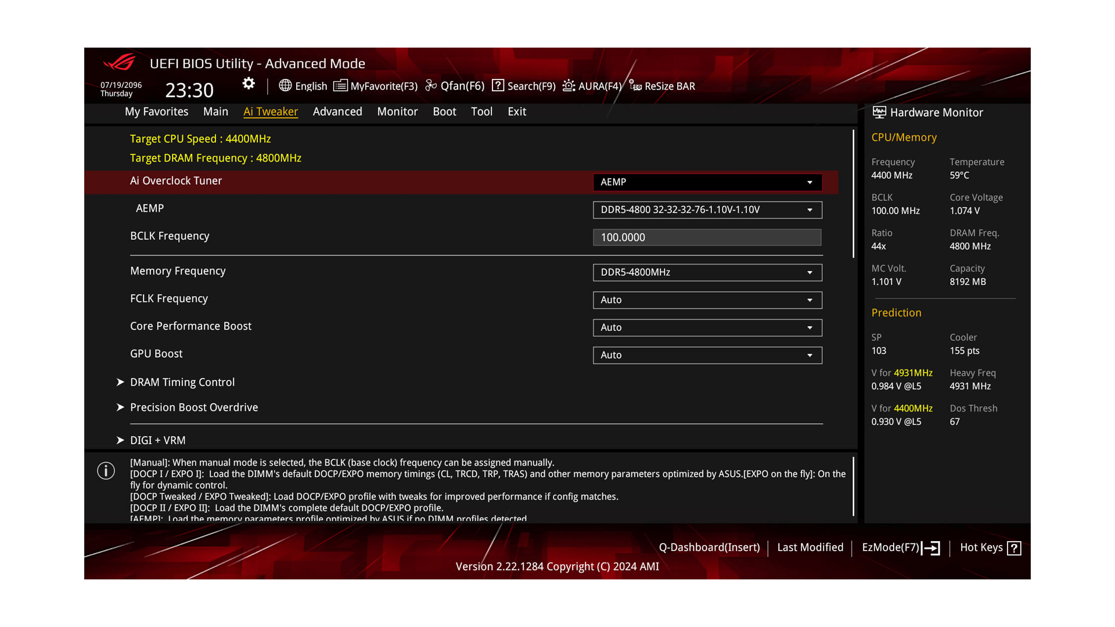The width and height of the screenshot is (1115, 627).
Task: Switch to the Boot tab
Action: [x=444, y=111]
